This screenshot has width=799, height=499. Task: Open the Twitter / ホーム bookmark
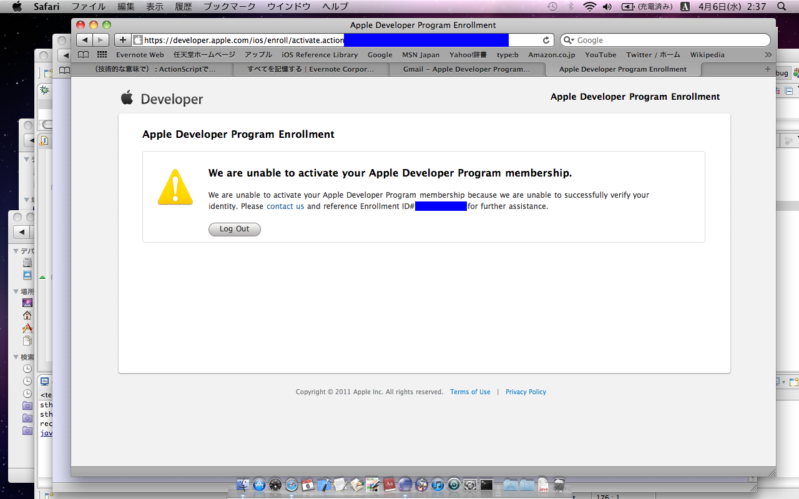click(653, 55)
